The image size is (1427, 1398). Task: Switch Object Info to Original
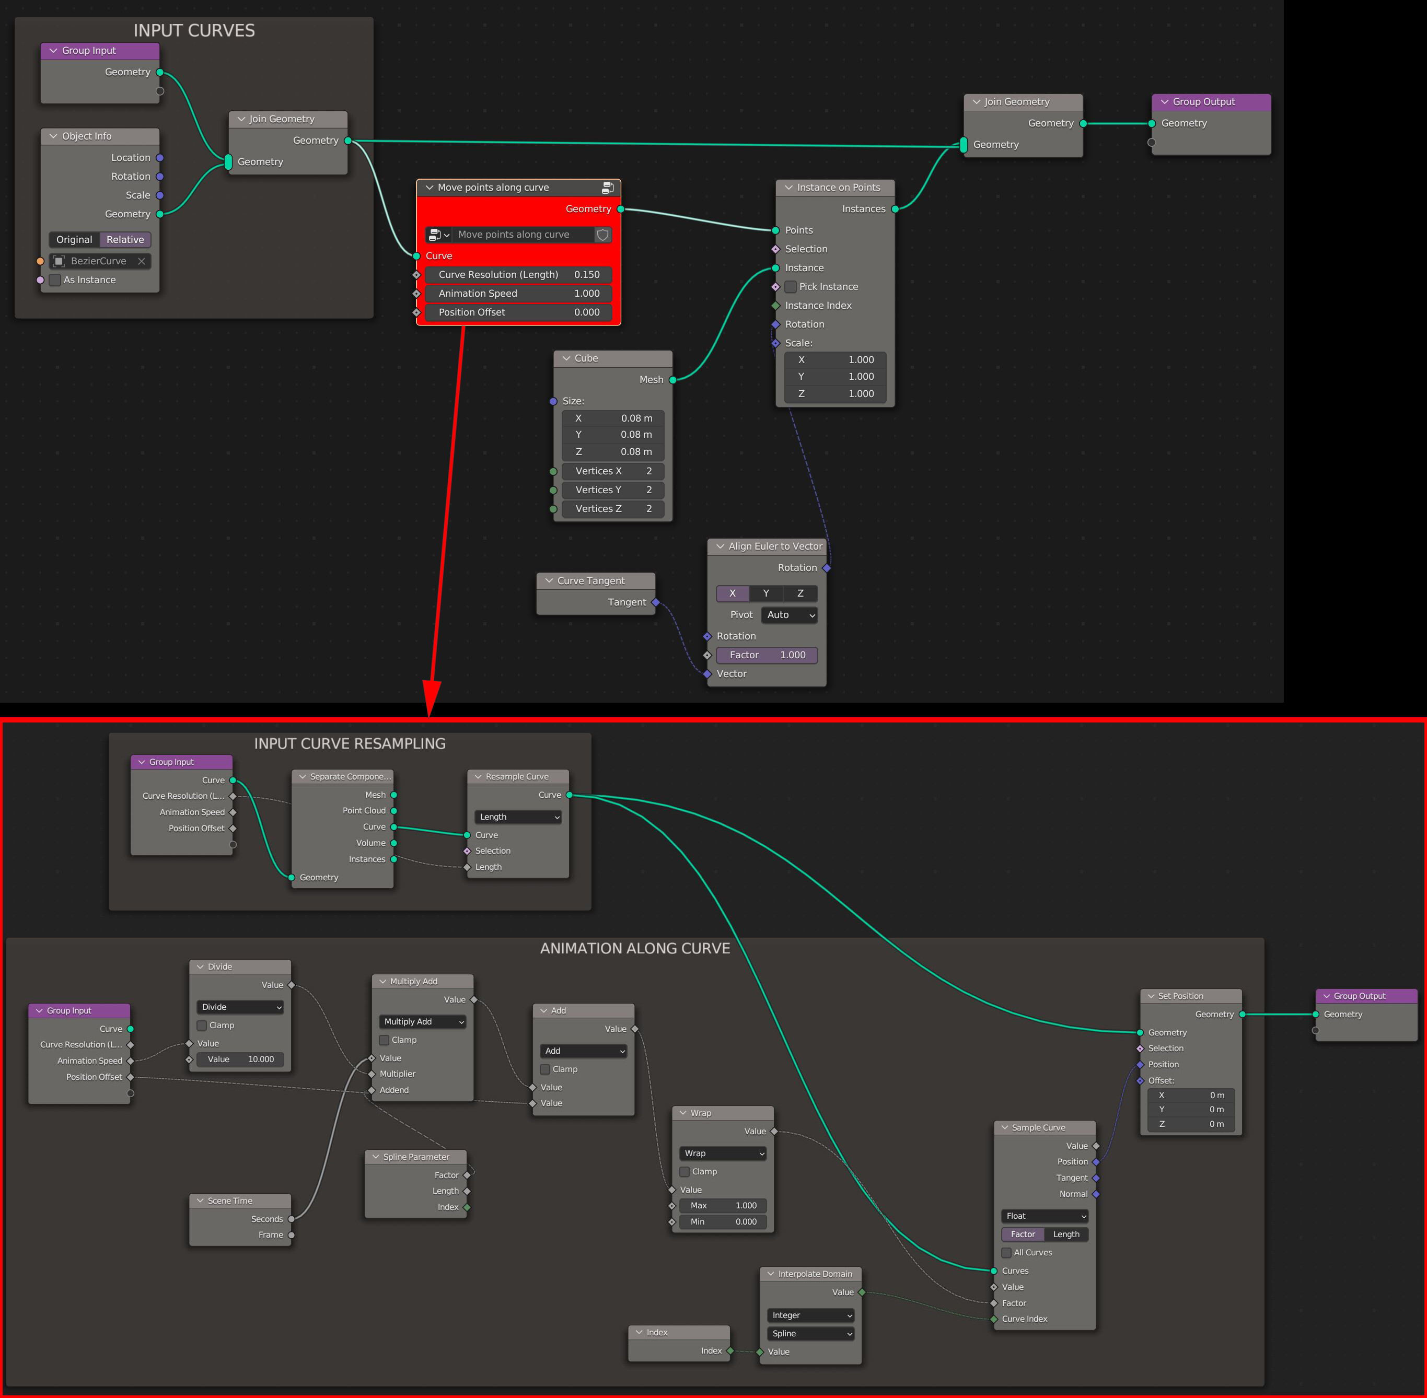click(x=74, y=240)
